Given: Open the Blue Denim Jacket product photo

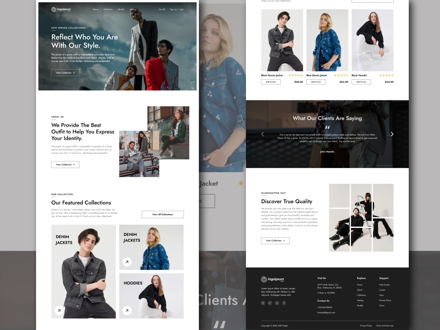Looking at the screenshot, I should pyautogui.click(x=327, y=40).
